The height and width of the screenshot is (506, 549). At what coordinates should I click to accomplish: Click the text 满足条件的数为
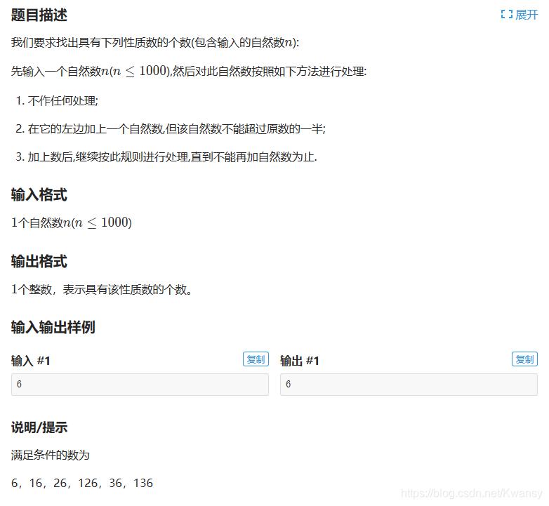coord(51,455)
